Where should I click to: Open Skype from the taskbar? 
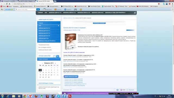coord(59,96)
